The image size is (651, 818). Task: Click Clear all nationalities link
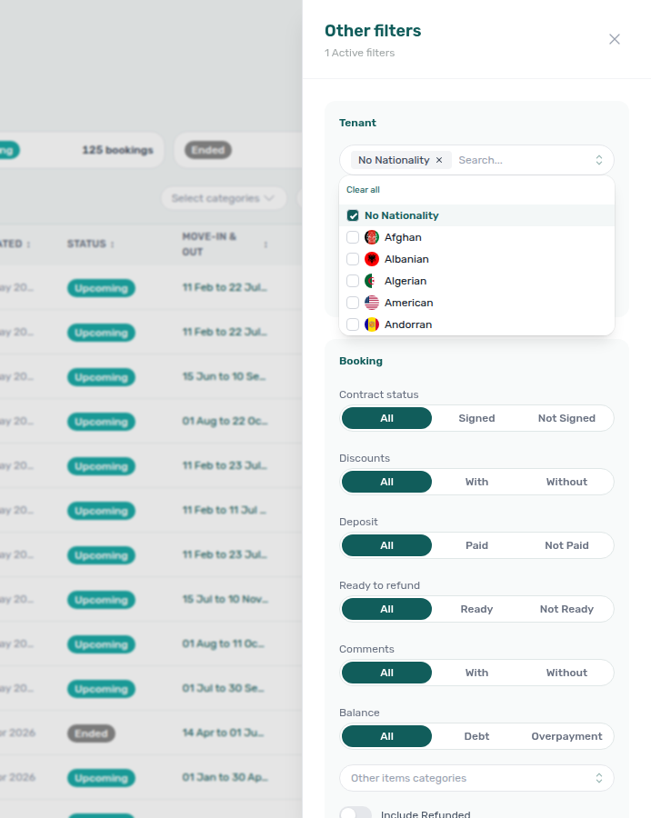click(363, 190)
